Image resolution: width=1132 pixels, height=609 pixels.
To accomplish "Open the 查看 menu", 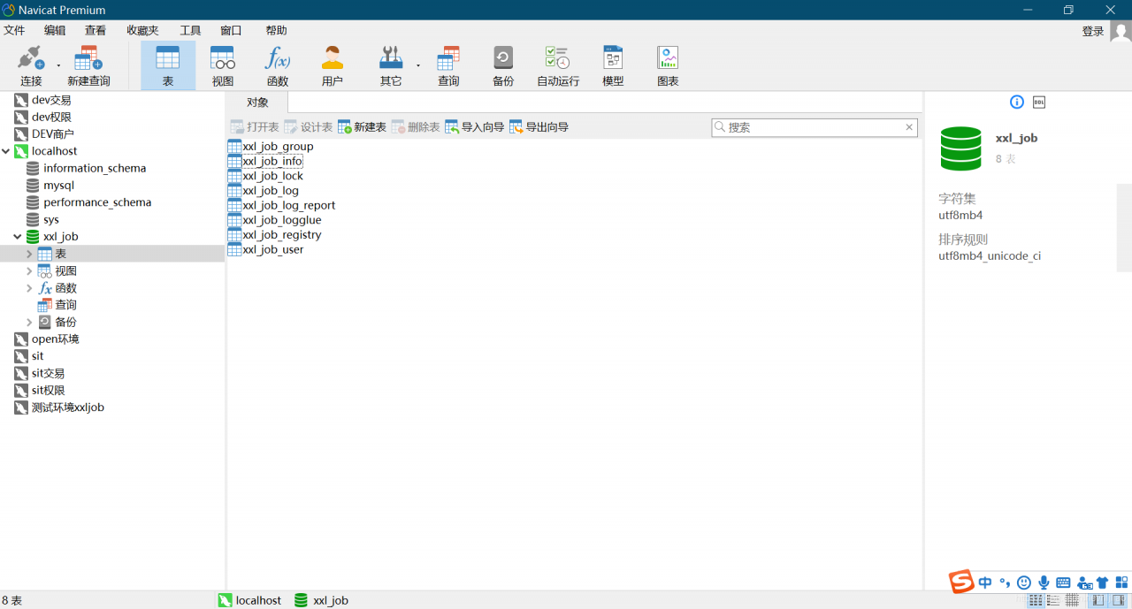I will tap(95, 30).
